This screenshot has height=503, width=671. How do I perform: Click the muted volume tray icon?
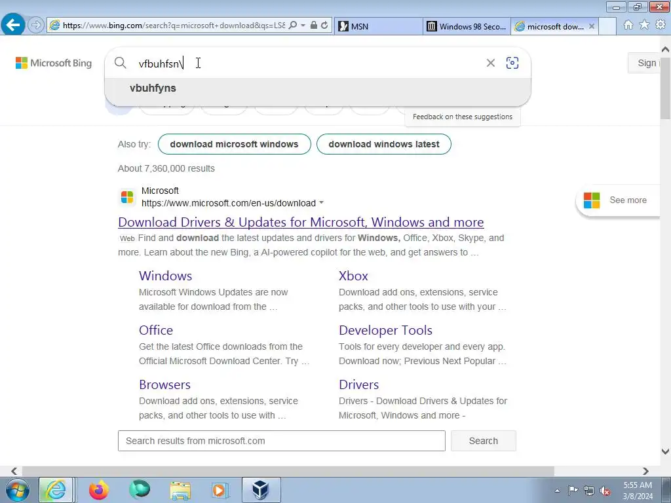(605, 491)
